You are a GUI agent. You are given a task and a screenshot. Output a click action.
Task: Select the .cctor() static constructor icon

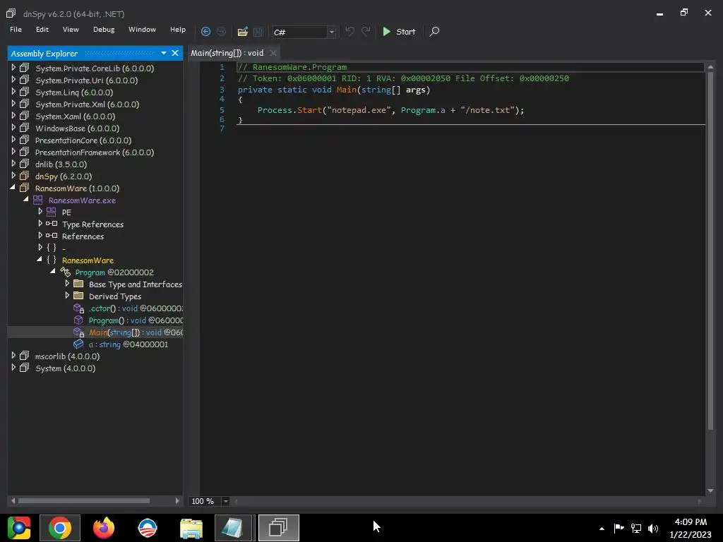click(78, 308)
